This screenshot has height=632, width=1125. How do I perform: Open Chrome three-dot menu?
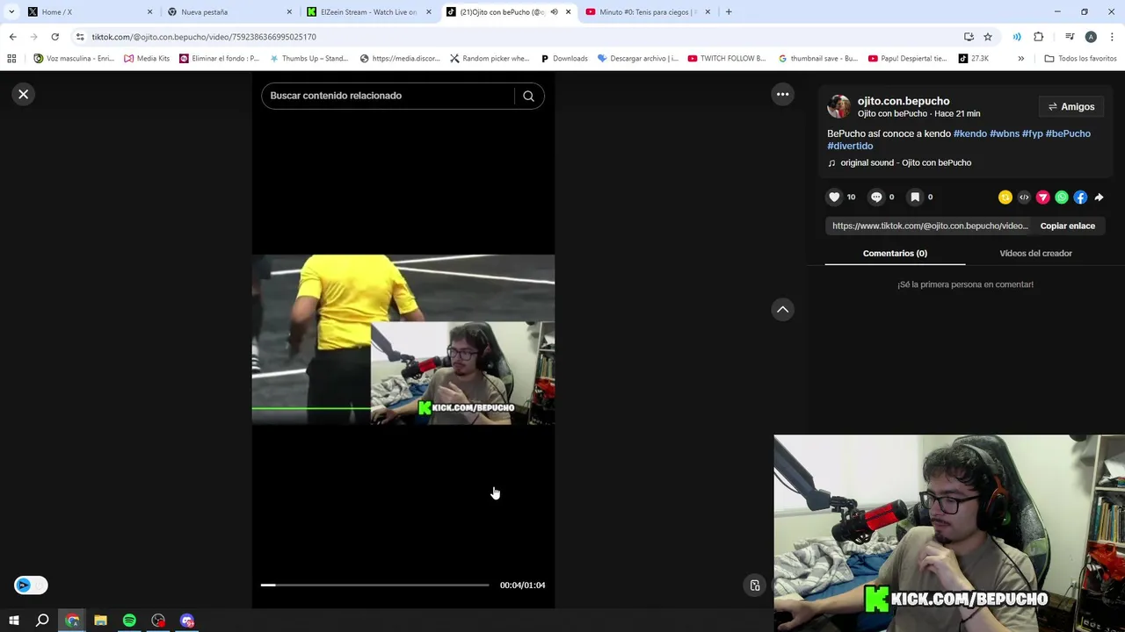[1112, 37]
